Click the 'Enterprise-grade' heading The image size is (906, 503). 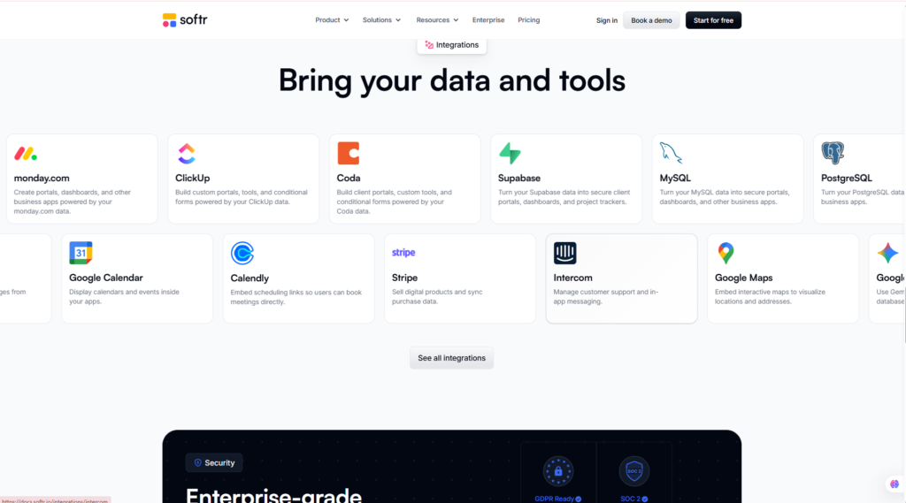pyautogui.click(x=273, y=496)
